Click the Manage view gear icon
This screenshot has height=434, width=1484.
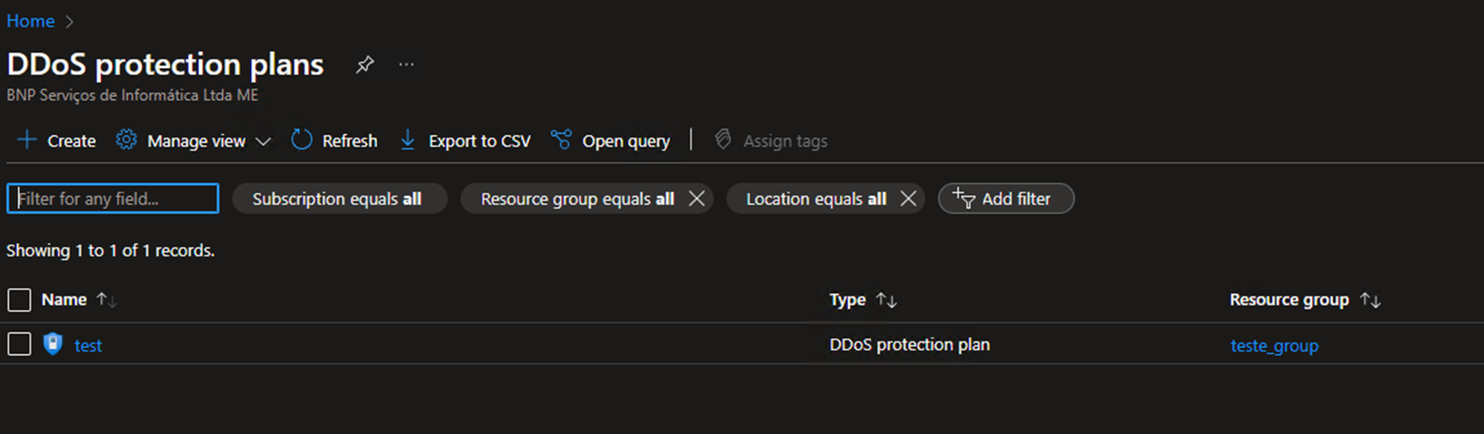pyautogui.click(x=126, y=139)
